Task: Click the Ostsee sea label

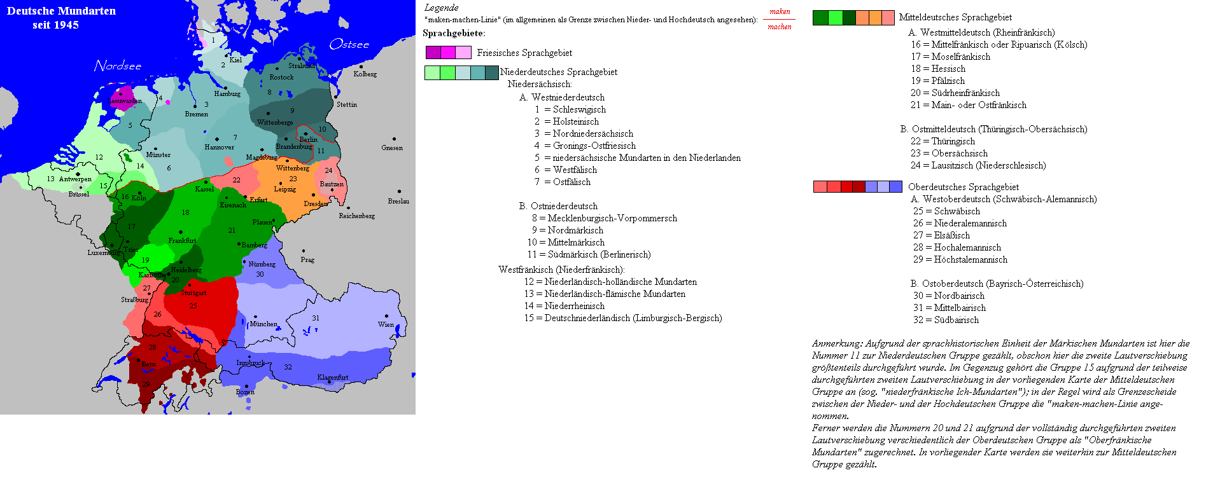Action: click(x=349, y=44)
